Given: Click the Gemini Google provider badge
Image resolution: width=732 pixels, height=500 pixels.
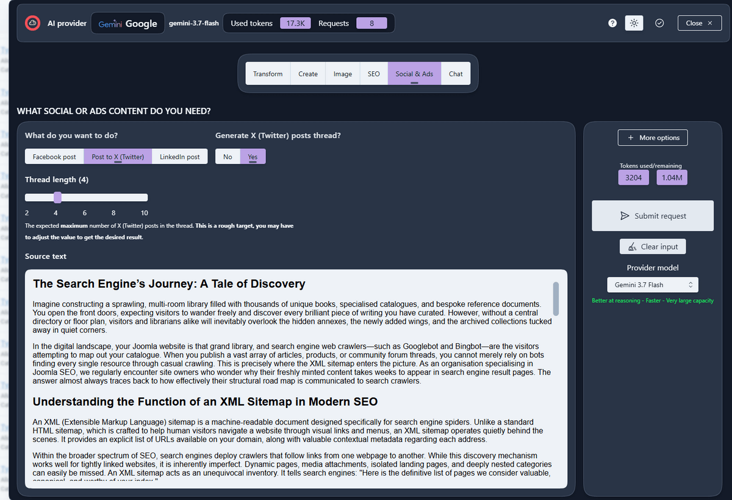Looking at the screenshot, I should click(x=128, y=23).
